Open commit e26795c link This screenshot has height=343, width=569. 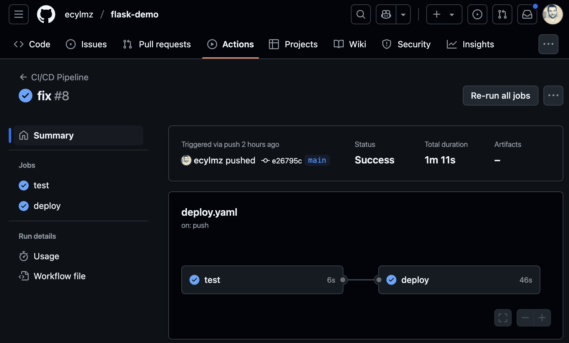[286, 161]
